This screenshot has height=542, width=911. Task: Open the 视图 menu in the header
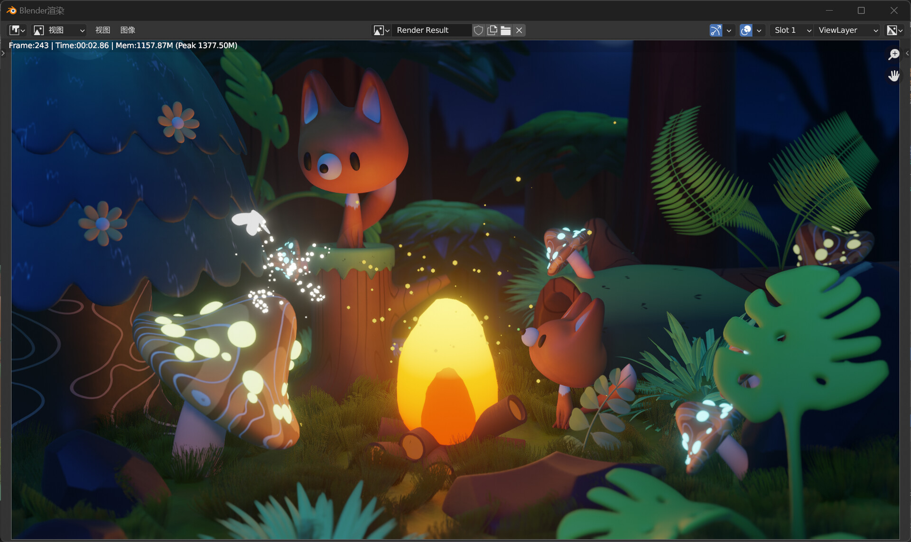click(102, 30)
